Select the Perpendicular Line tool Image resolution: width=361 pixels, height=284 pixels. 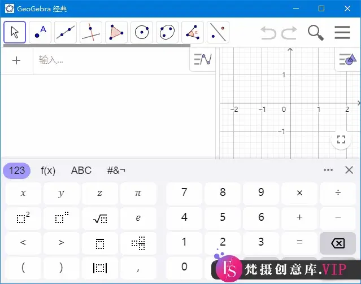(91, 32)
